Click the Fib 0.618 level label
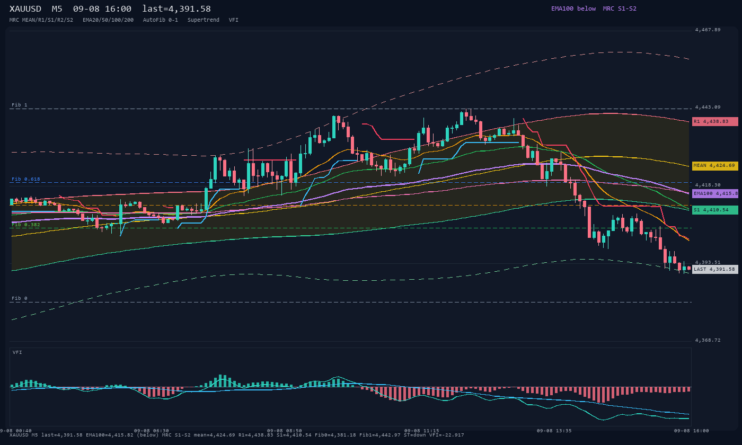Screen dimensions: 742x445 coord(26,179)
